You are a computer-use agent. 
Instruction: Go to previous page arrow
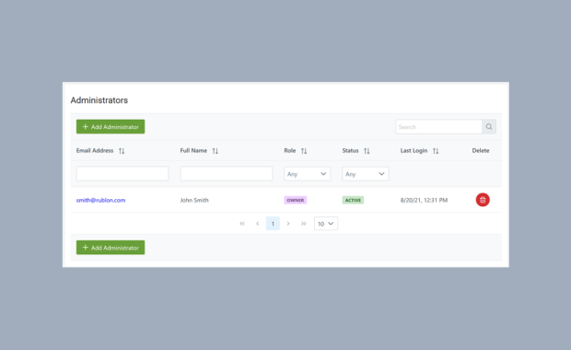[258, 224]
